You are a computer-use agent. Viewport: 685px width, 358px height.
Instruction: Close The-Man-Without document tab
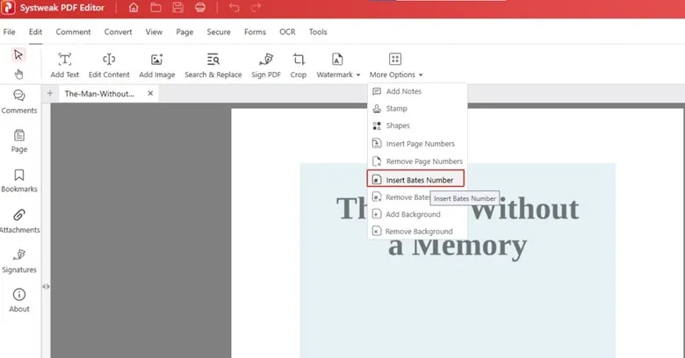(150, 93)
